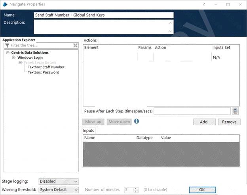
Task: Clear the tree filter with X icon
Action: [x=75, y=45]
